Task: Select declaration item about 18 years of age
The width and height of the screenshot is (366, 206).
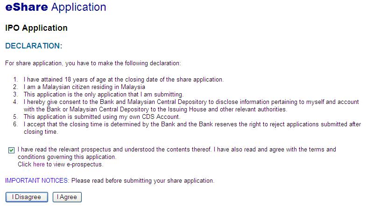Action: [123, 79]
